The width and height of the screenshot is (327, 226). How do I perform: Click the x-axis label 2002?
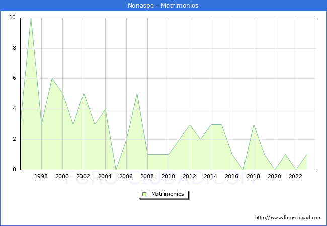click(83, 176)
